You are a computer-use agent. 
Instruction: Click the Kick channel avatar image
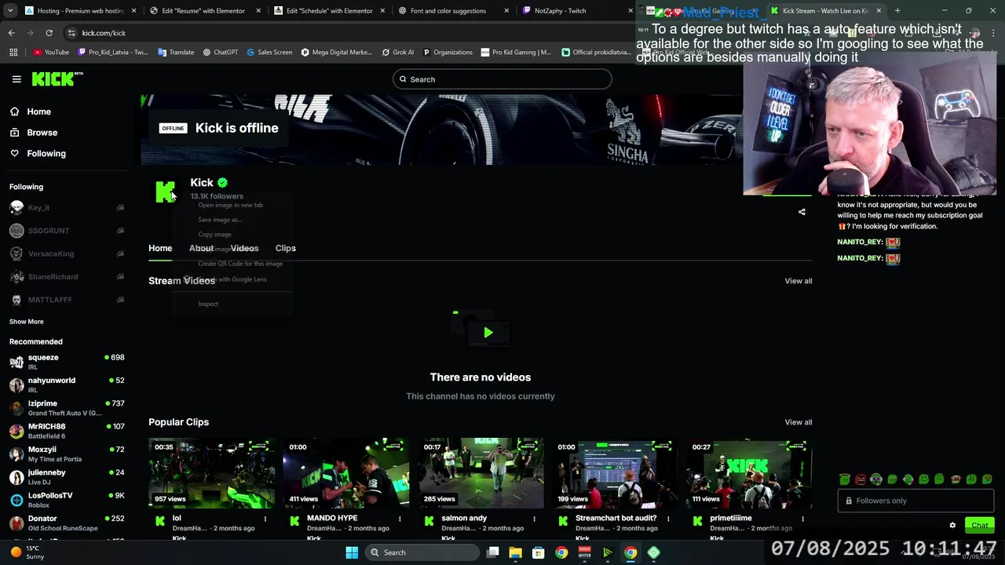165,191
